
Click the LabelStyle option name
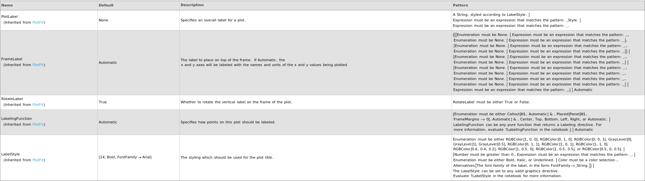(x=10, y=154)
